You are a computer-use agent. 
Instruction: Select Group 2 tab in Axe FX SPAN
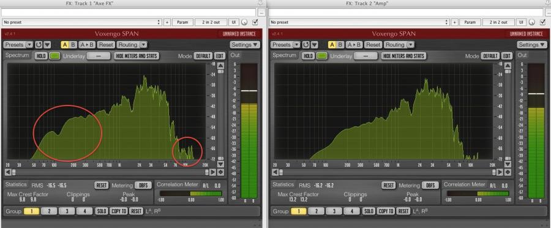pyautogui.click(x=49, y=211)
